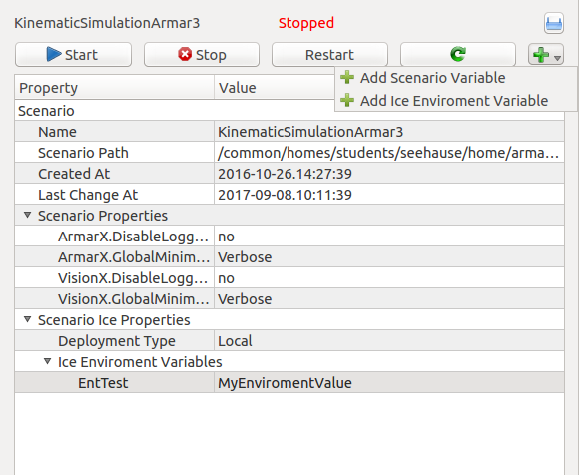Open the green plus add-variable dropdown
The width and height of the screenshot is (579, 475).
[546, 55]
